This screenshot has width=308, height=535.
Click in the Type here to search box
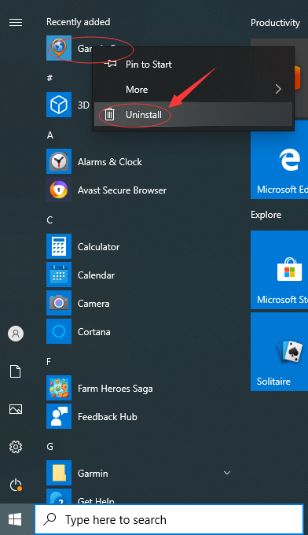169,519
